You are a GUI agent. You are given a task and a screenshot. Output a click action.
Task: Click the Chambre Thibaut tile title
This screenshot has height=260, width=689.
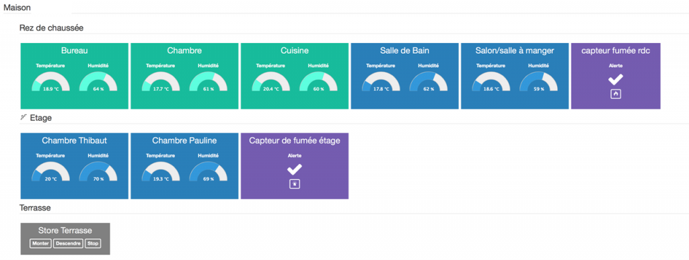pyautogui.click(x=74, y=140)
